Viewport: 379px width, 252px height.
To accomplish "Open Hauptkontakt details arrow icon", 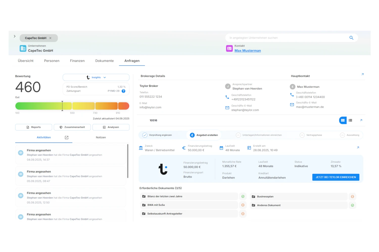I will pyautogui.click(x=363, y=74).
